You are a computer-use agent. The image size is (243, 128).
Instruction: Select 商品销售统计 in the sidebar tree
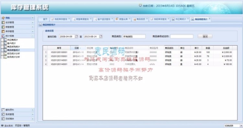[x=14, y=50]
